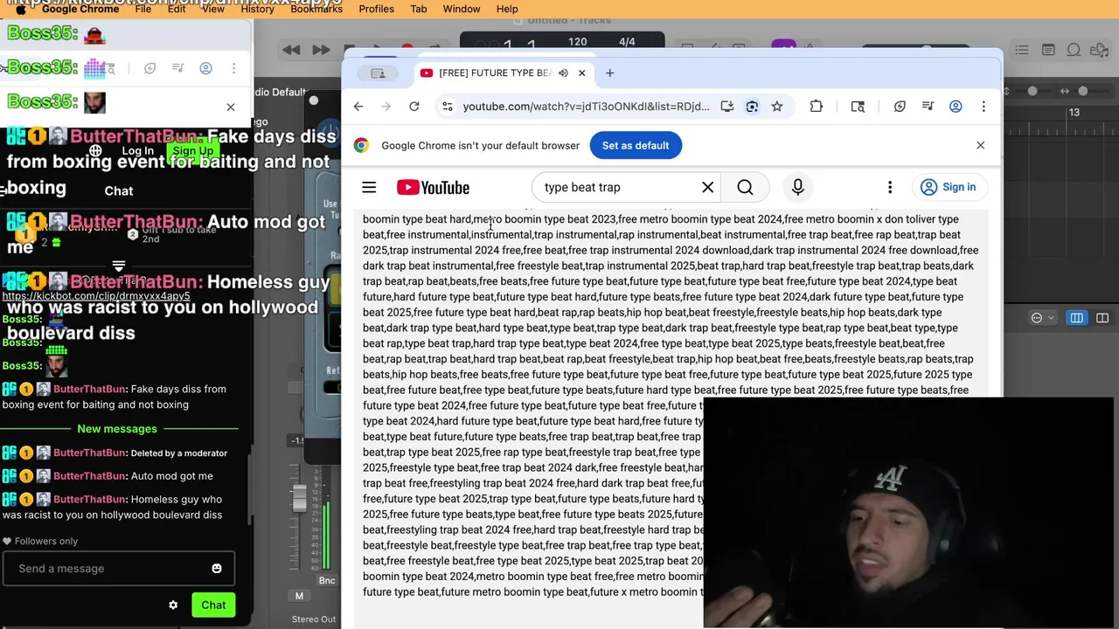This screenshot has width=1119, height=629.
Task: Dismiss the default browser notification bar
Action: click(980, 146)
